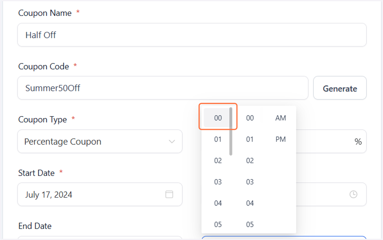The width and height of the screenshot is (383, 240).
Task: Select minute 00 in minutes column
Action: (x=250, y=118)
